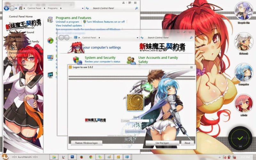Open recent pages dropdown in Programs window
This screenshot has height=160, width=256.
(x=16, y=8)
